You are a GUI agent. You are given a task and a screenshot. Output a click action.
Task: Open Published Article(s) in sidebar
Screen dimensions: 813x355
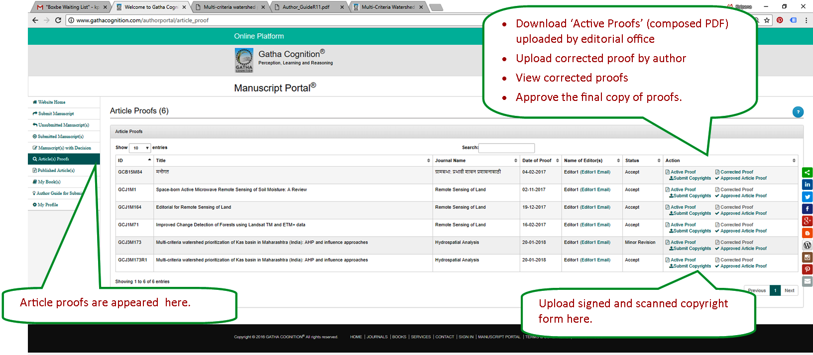[x=56, y=171]
